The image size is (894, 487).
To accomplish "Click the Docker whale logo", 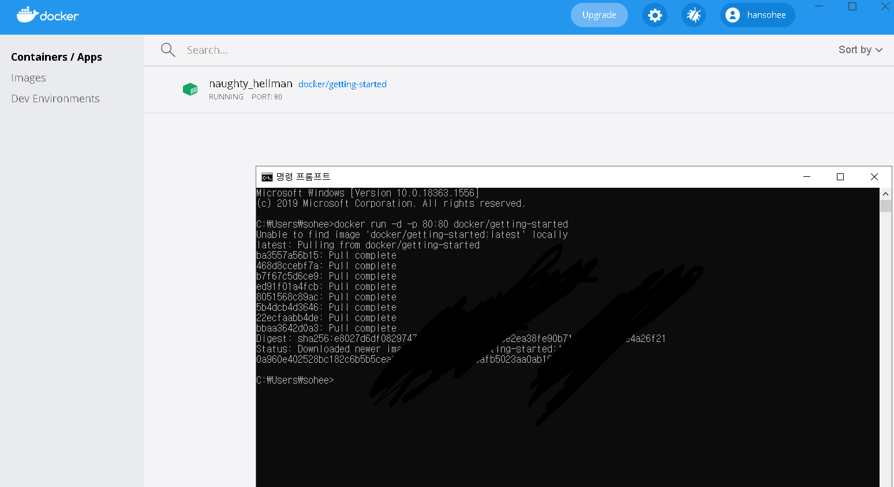I will pos(47,15).
